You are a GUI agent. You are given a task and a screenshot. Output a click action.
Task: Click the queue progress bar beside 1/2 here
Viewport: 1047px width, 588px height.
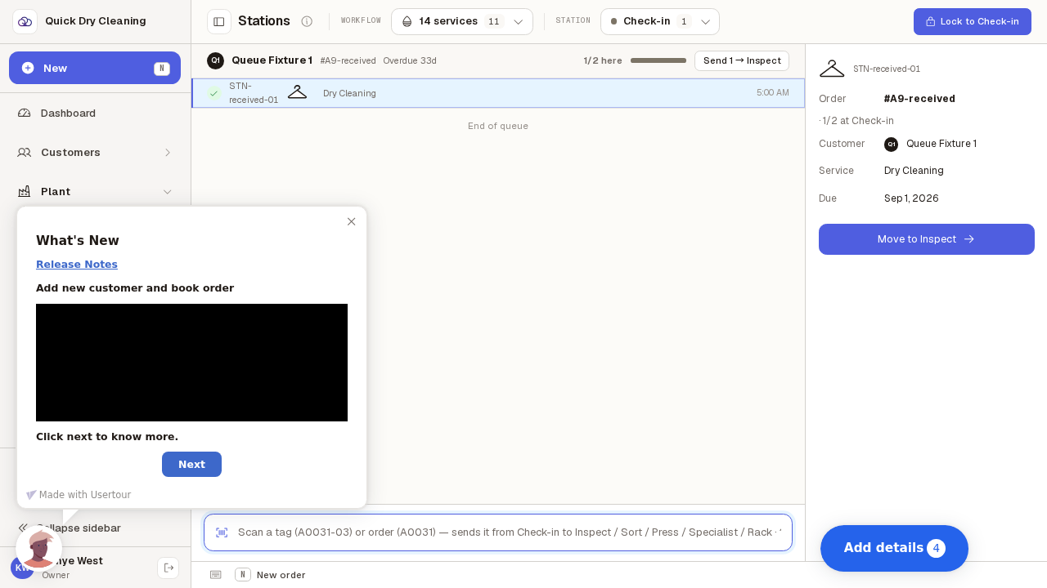point(658,60)
